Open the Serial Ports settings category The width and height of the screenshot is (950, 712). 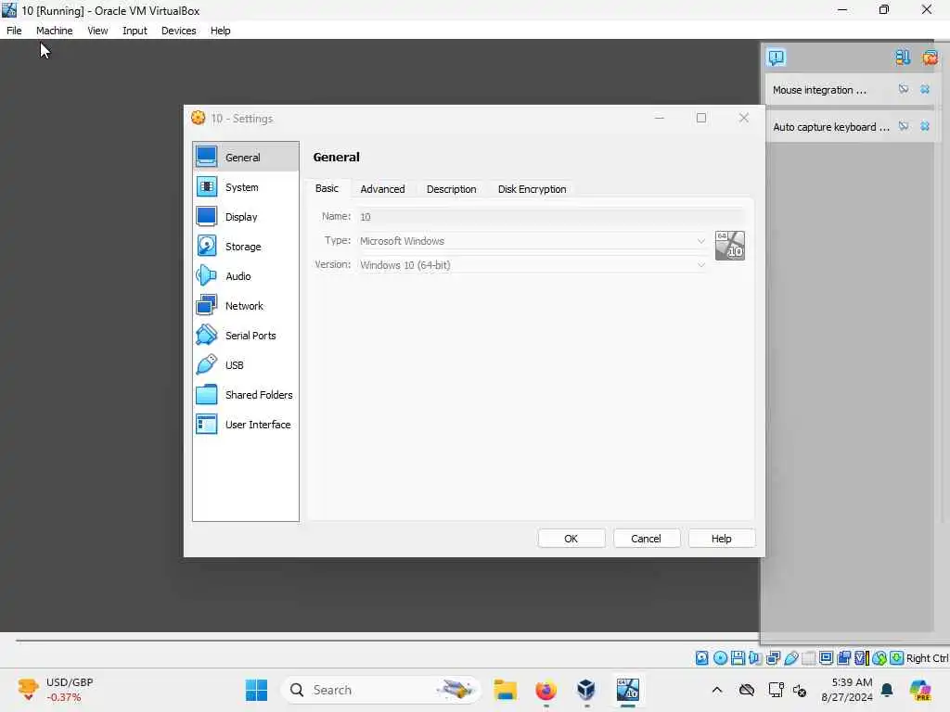pyautogui.click(x=245, y=336)
